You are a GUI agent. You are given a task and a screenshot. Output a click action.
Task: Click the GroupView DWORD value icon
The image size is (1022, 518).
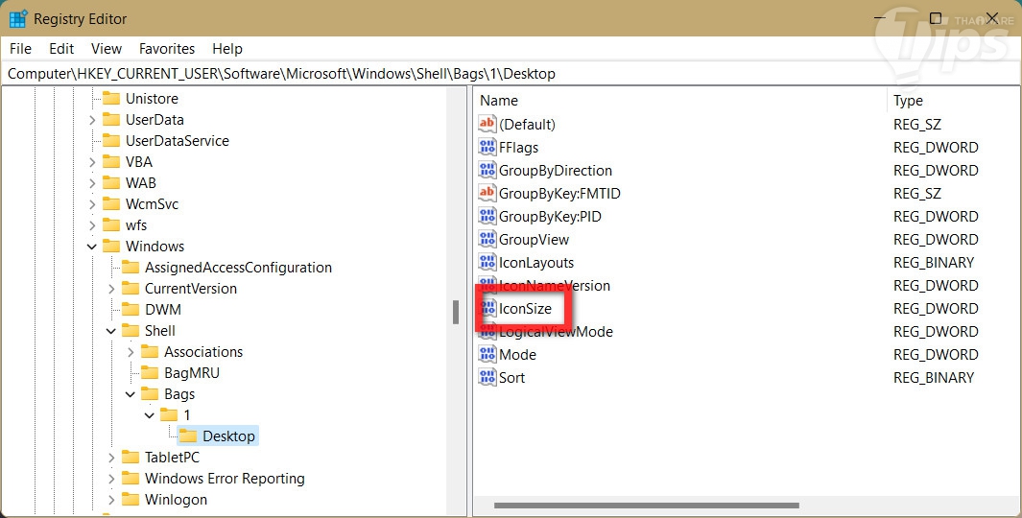click(487, 239)
